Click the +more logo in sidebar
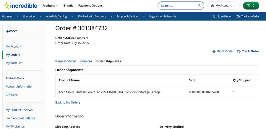 pyautogui.click(x=12, y=31)
